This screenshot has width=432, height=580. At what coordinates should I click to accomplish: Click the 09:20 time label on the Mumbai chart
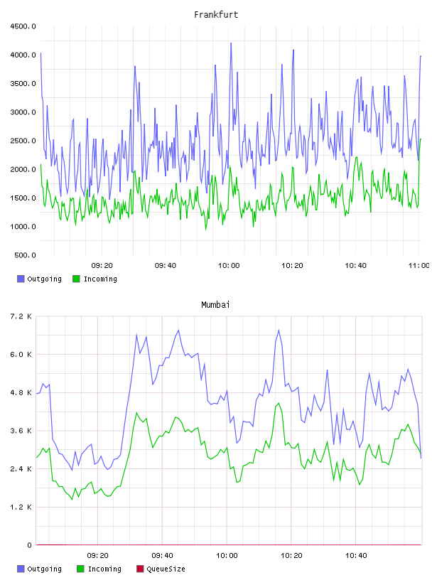(97, 556)
